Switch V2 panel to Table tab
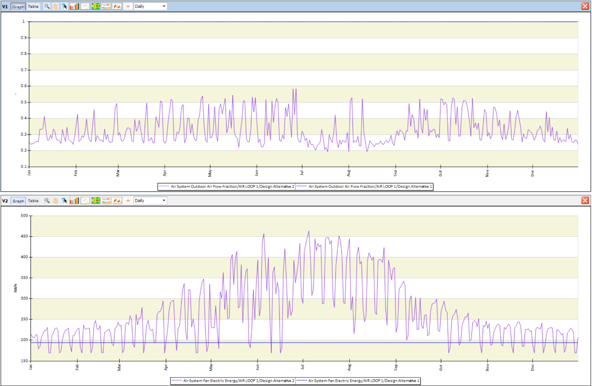The height and width of the screenshot is (386, 592). point(33,201)
